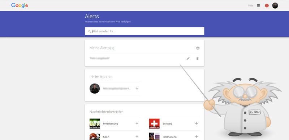Add the Unterhaltung alert via plus icon

[137, 123]
